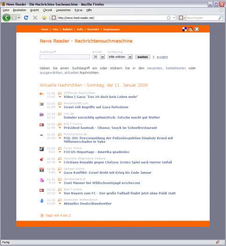Open the back/forward history dropdown arrow
The height and width of the screenshot is (246, 226).
tap(19, 18)
